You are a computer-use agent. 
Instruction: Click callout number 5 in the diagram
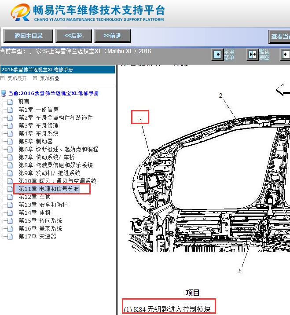240,271
